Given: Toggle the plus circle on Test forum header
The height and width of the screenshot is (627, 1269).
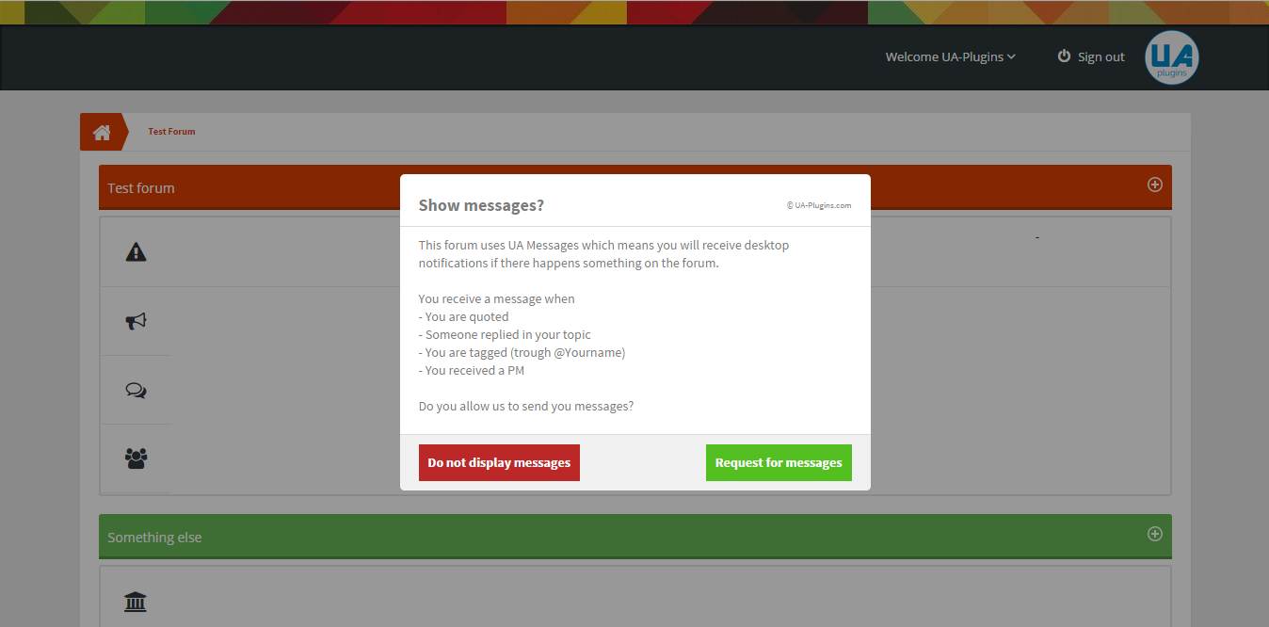Looking at the screenshot, I should click(1154, 185).
